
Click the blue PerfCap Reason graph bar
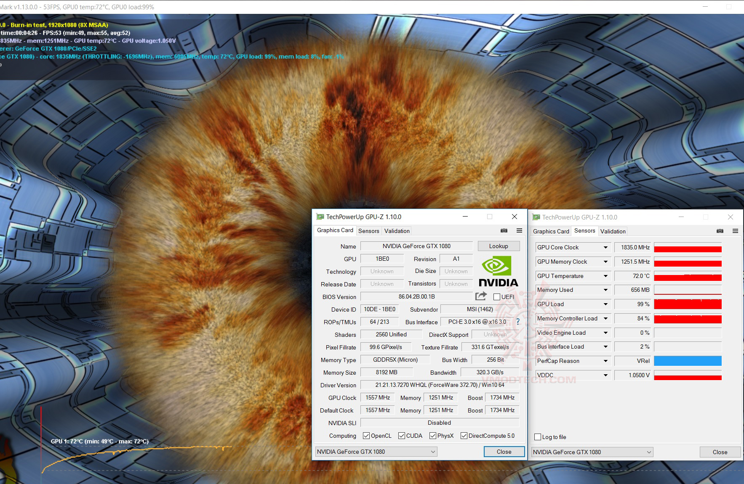pyautogui.click(x=688, y=361)
